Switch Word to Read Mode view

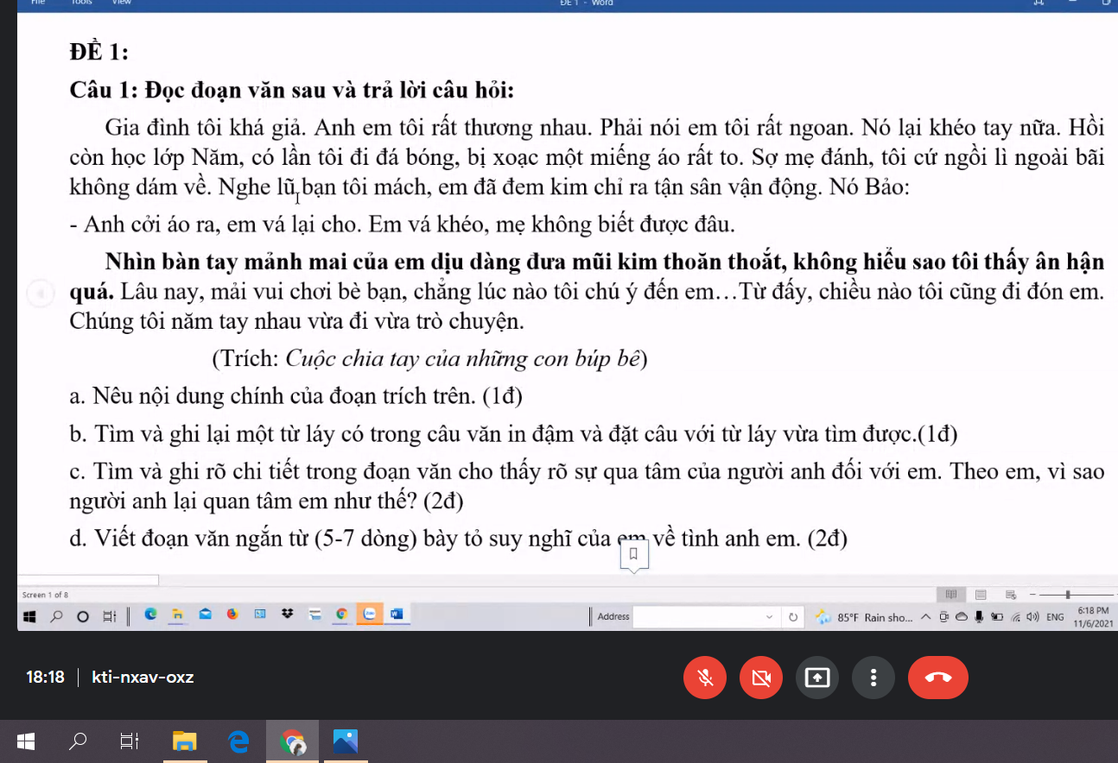click(951, 595)
